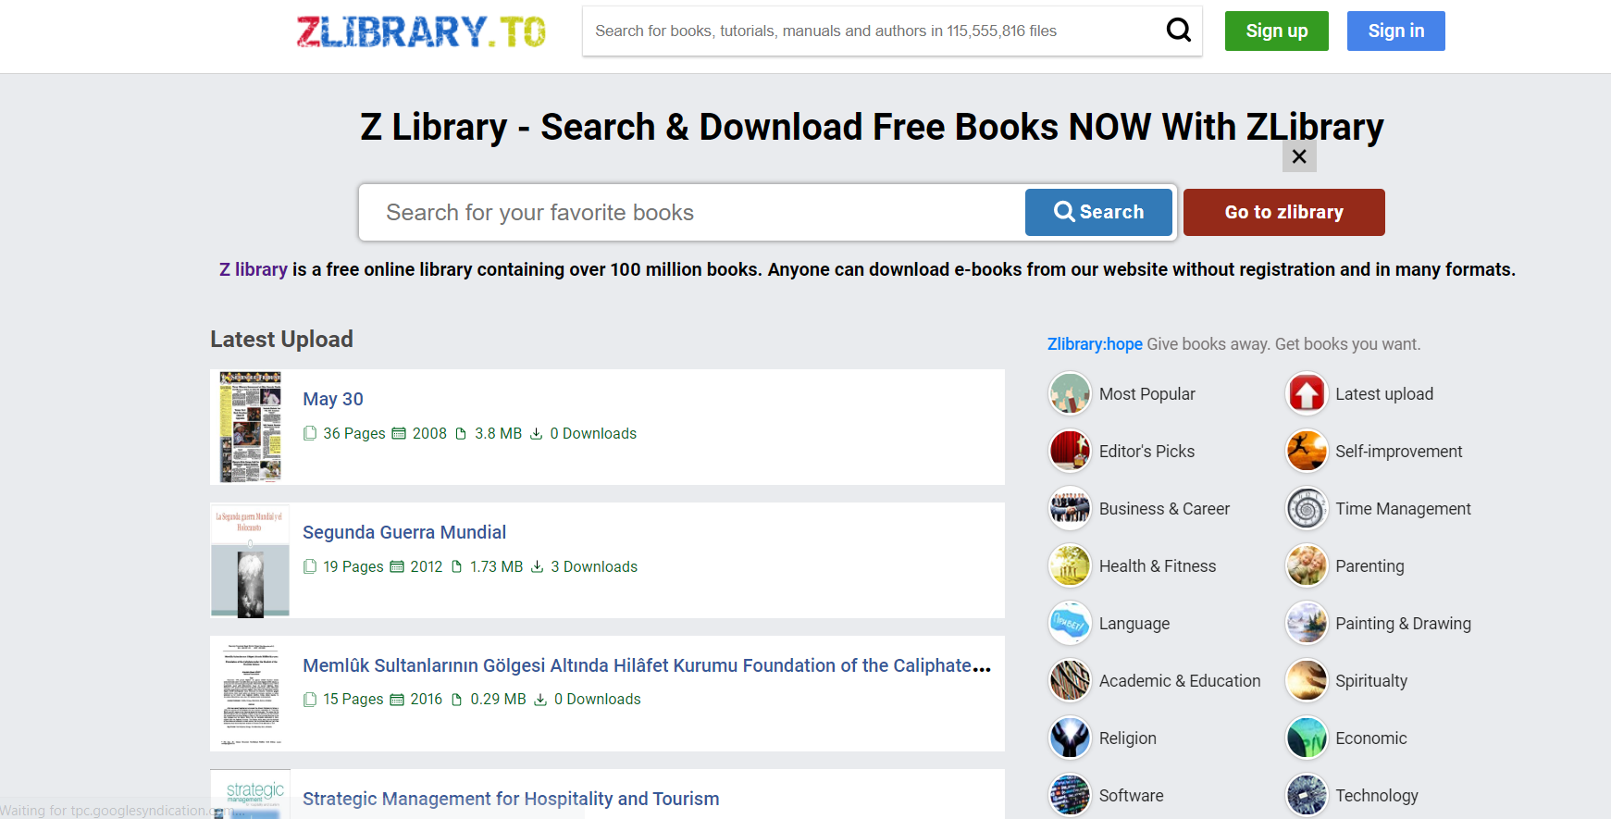
Task: Select the Self-improvement category icon
Action: [x=1307, y=452]
